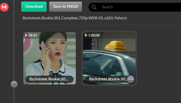
Task: Click the green Download button
Action: 34,7
